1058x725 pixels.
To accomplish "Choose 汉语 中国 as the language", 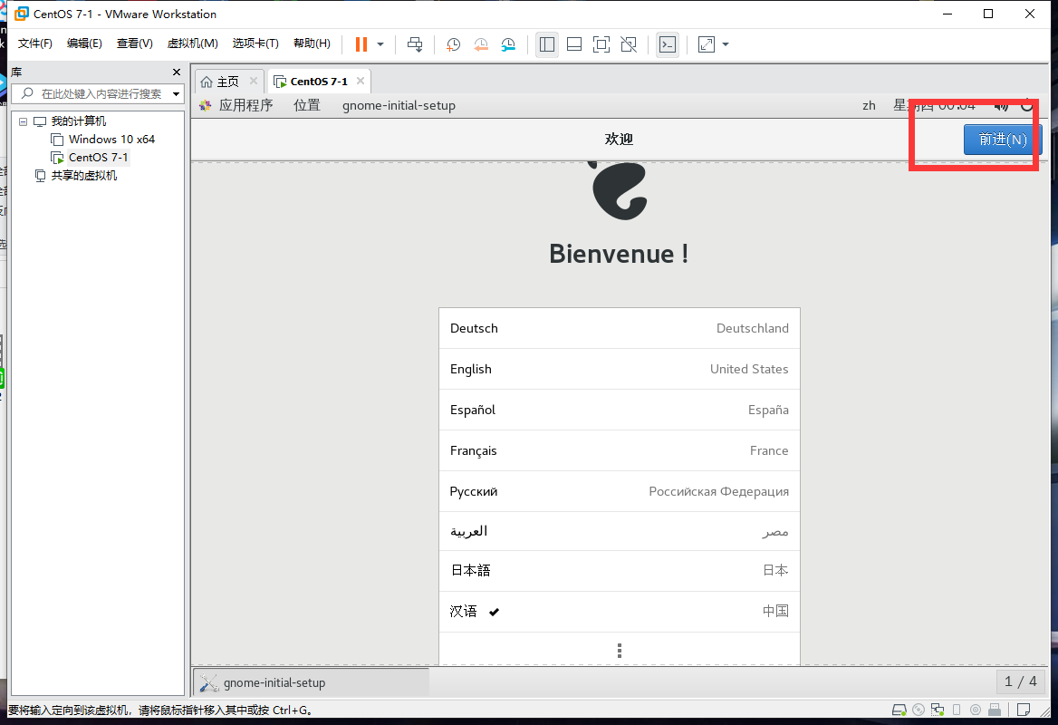I will point(620,612).
